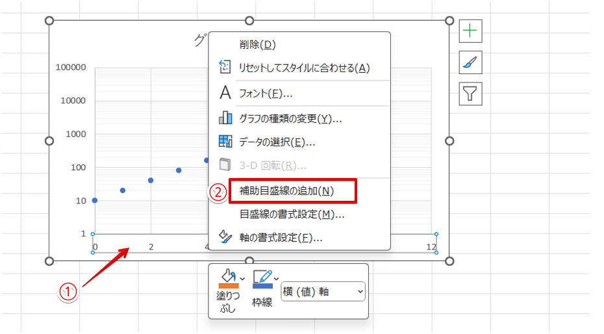Screen dimensions: 604x334
Task: Click the select data grid icon
Action: pos(225,142)
